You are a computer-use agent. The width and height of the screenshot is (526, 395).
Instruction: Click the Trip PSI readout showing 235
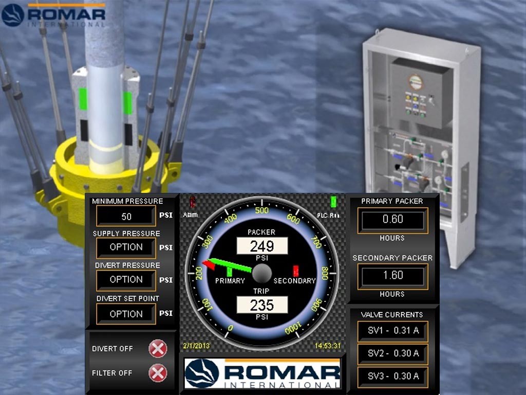click(x=262, y=305)
